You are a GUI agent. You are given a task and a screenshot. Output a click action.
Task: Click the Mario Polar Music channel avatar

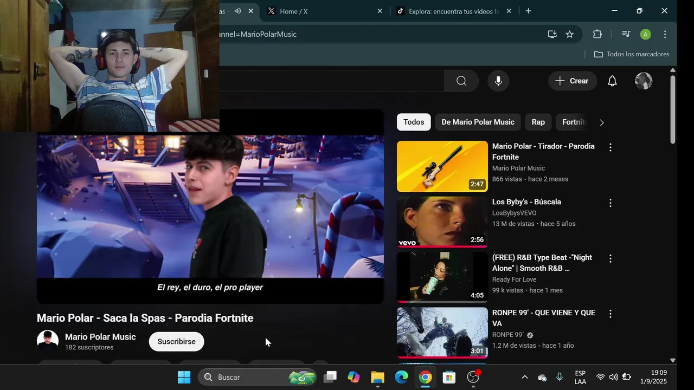coord(48,341)
